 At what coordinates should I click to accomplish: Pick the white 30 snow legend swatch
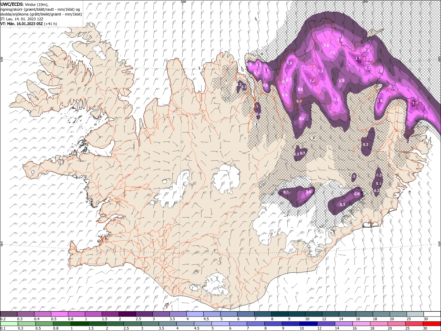coord(432,314)
